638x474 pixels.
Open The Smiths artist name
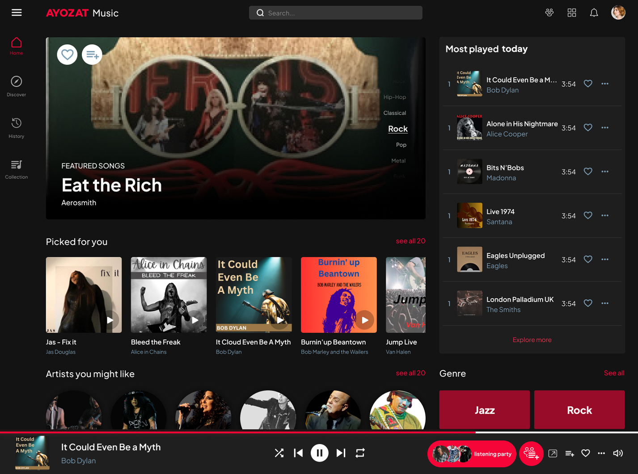503,310
